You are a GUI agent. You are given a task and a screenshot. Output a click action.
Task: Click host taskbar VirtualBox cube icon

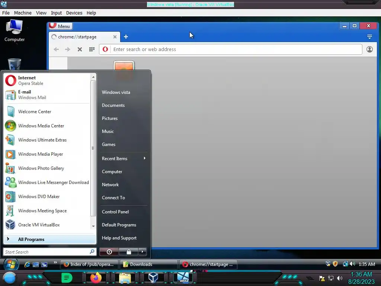pos(153,277)
